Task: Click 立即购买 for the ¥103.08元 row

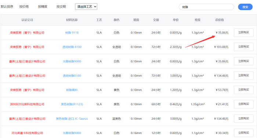Action: click(243, 47)
